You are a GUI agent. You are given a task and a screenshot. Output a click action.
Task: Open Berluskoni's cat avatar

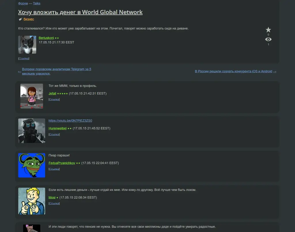click(27, 45)
